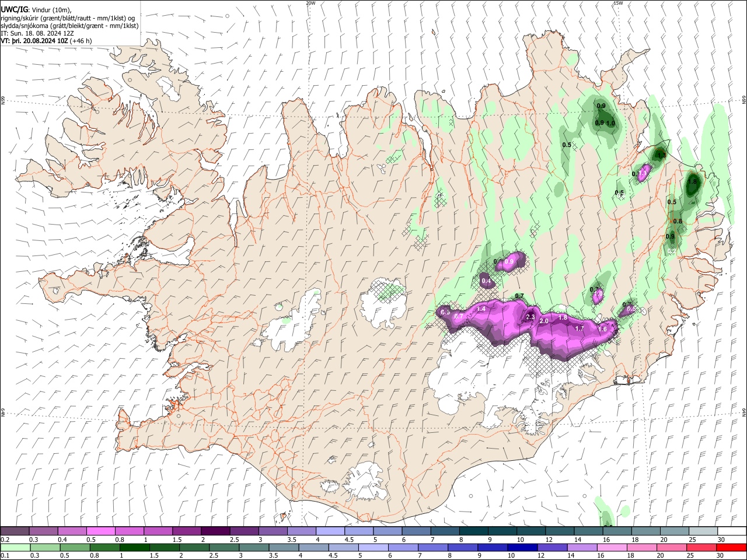Click the title text 'UWC/IG: Vindur (10m)'
Image resolution: width=747 pixels, height=560 pixels.
(x=36, y=10)
